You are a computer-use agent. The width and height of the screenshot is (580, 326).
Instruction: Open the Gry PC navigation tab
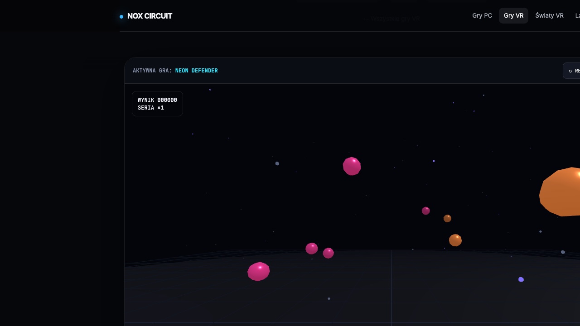[x=482, y=15]
